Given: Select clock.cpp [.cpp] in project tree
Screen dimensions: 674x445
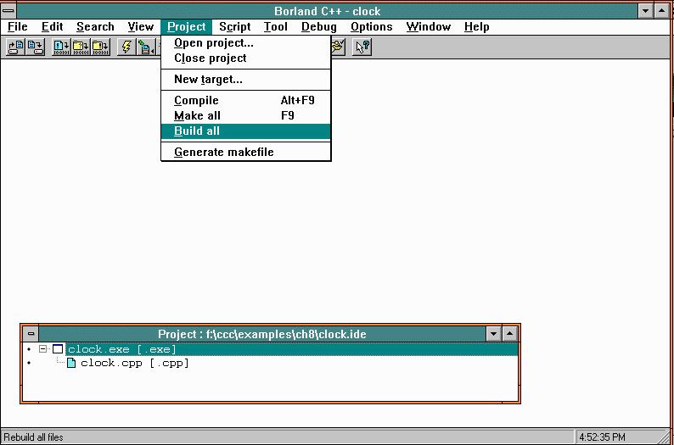Looking at the screenshot, I should 134,364.
